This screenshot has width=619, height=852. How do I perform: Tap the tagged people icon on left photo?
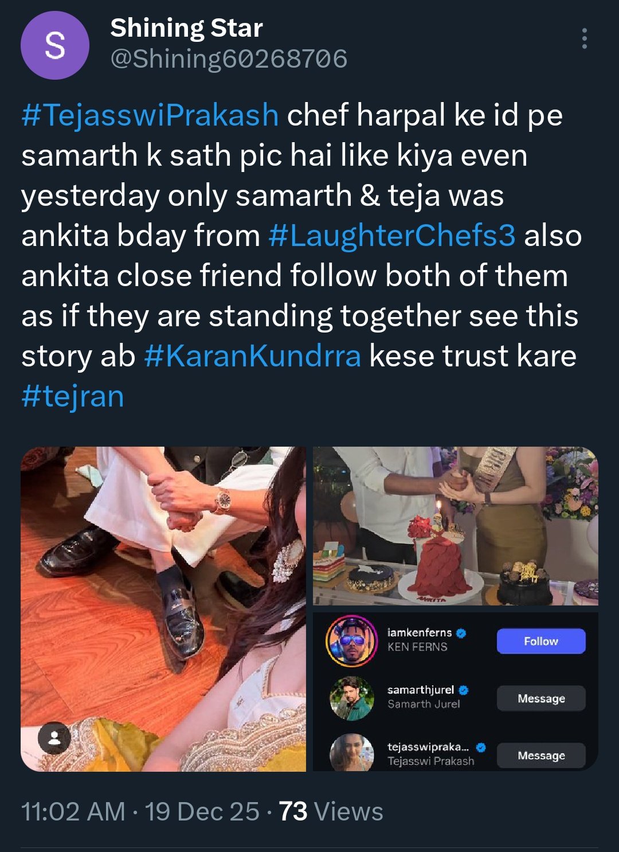[54, 738]
